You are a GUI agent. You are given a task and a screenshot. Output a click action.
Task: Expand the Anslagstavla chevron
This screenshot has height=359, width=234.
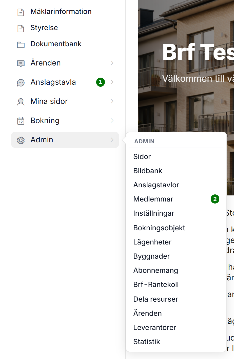pyautogui.click(x=112, y=82)
